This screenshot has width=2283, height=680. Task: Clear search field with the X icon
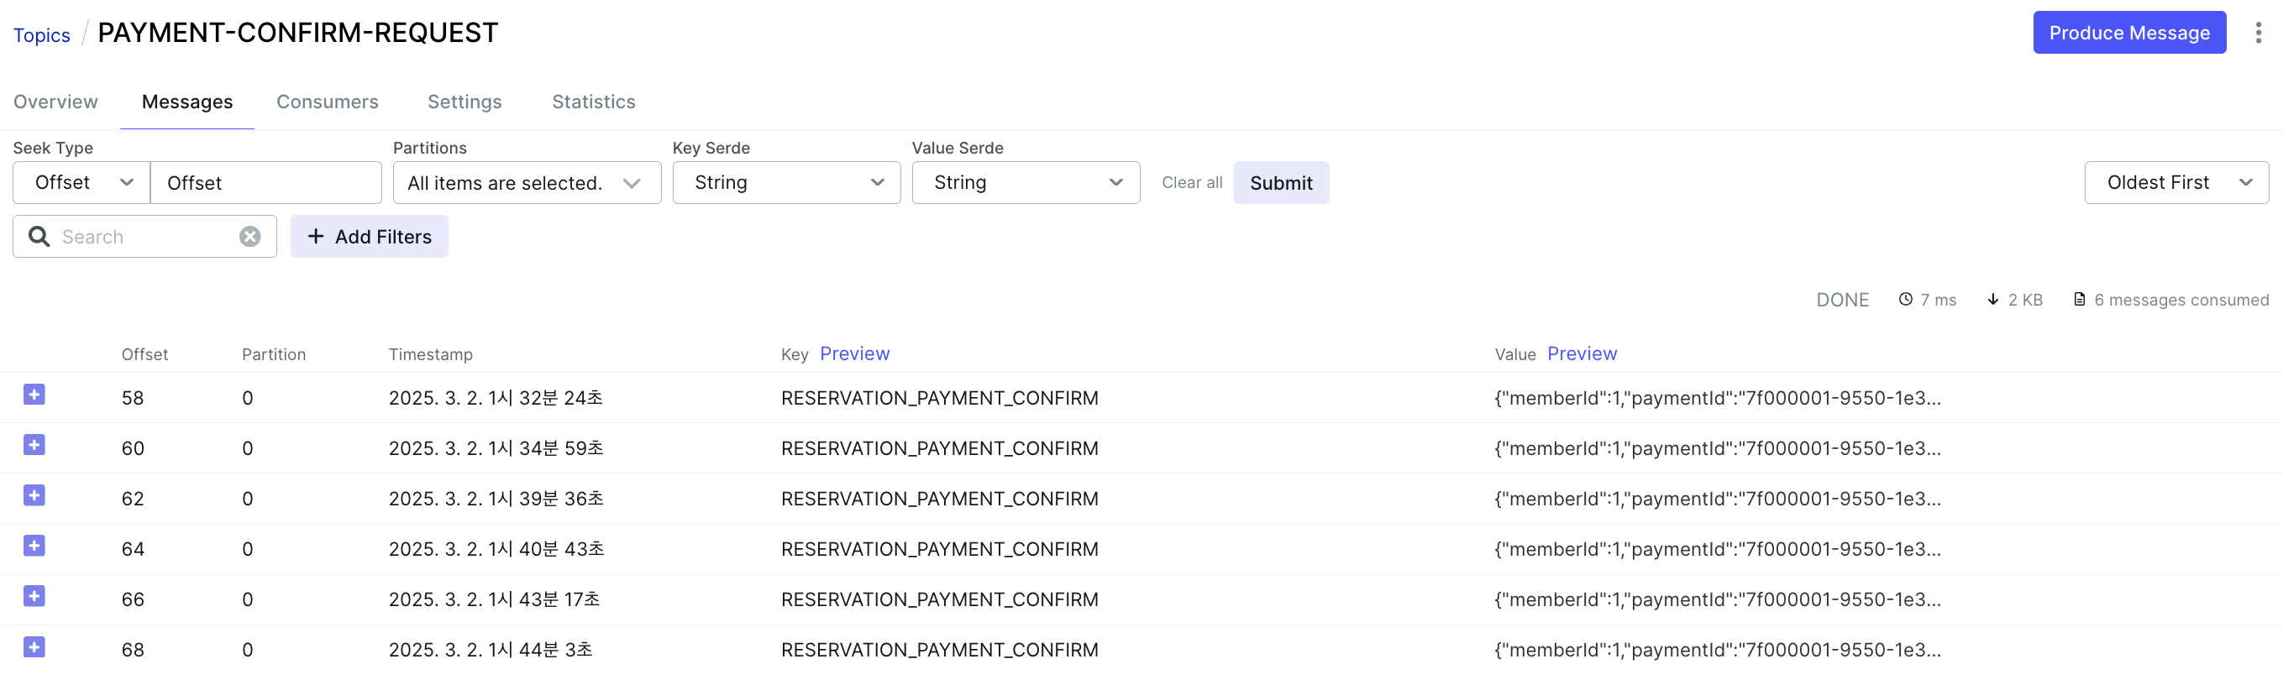(x=250, y=237)
